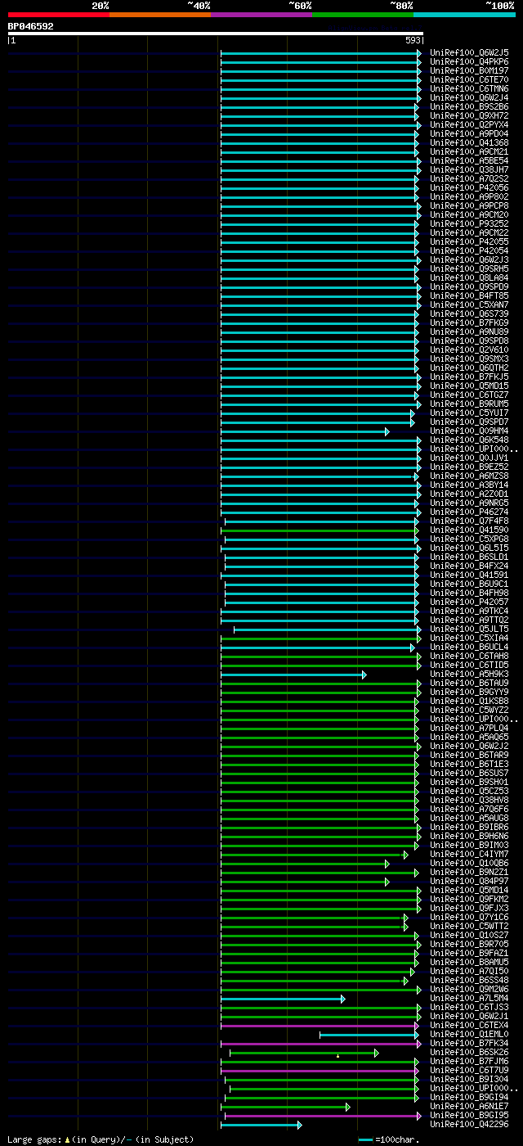Click the short cyan bar for A7L5M4
This screenshot has width=523, height=1146.
[283, 998]
